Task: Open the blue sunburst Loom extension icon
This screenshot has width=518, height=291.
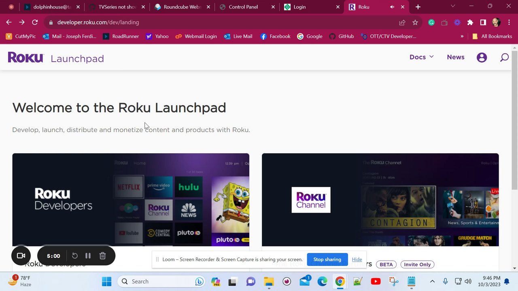Action: pyautogui.click(x=457, y=22)
